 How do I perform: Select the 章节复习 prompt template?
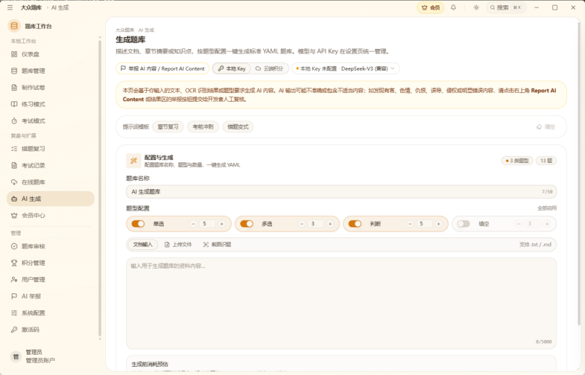click(168, 127)
